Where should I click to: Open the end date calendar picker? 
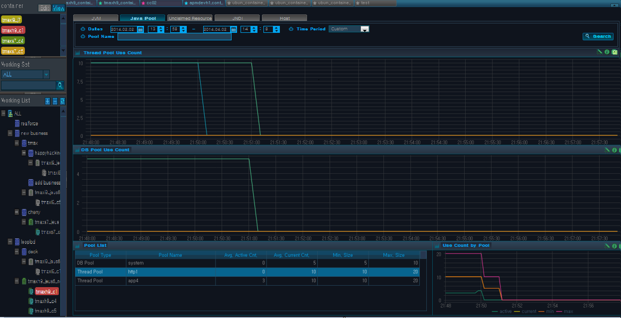pyautogui.click(x=233, y=29)
